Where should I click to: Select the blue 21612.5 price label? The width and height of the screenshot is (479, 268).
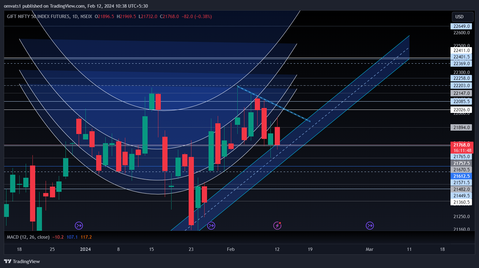coord(461,176)
